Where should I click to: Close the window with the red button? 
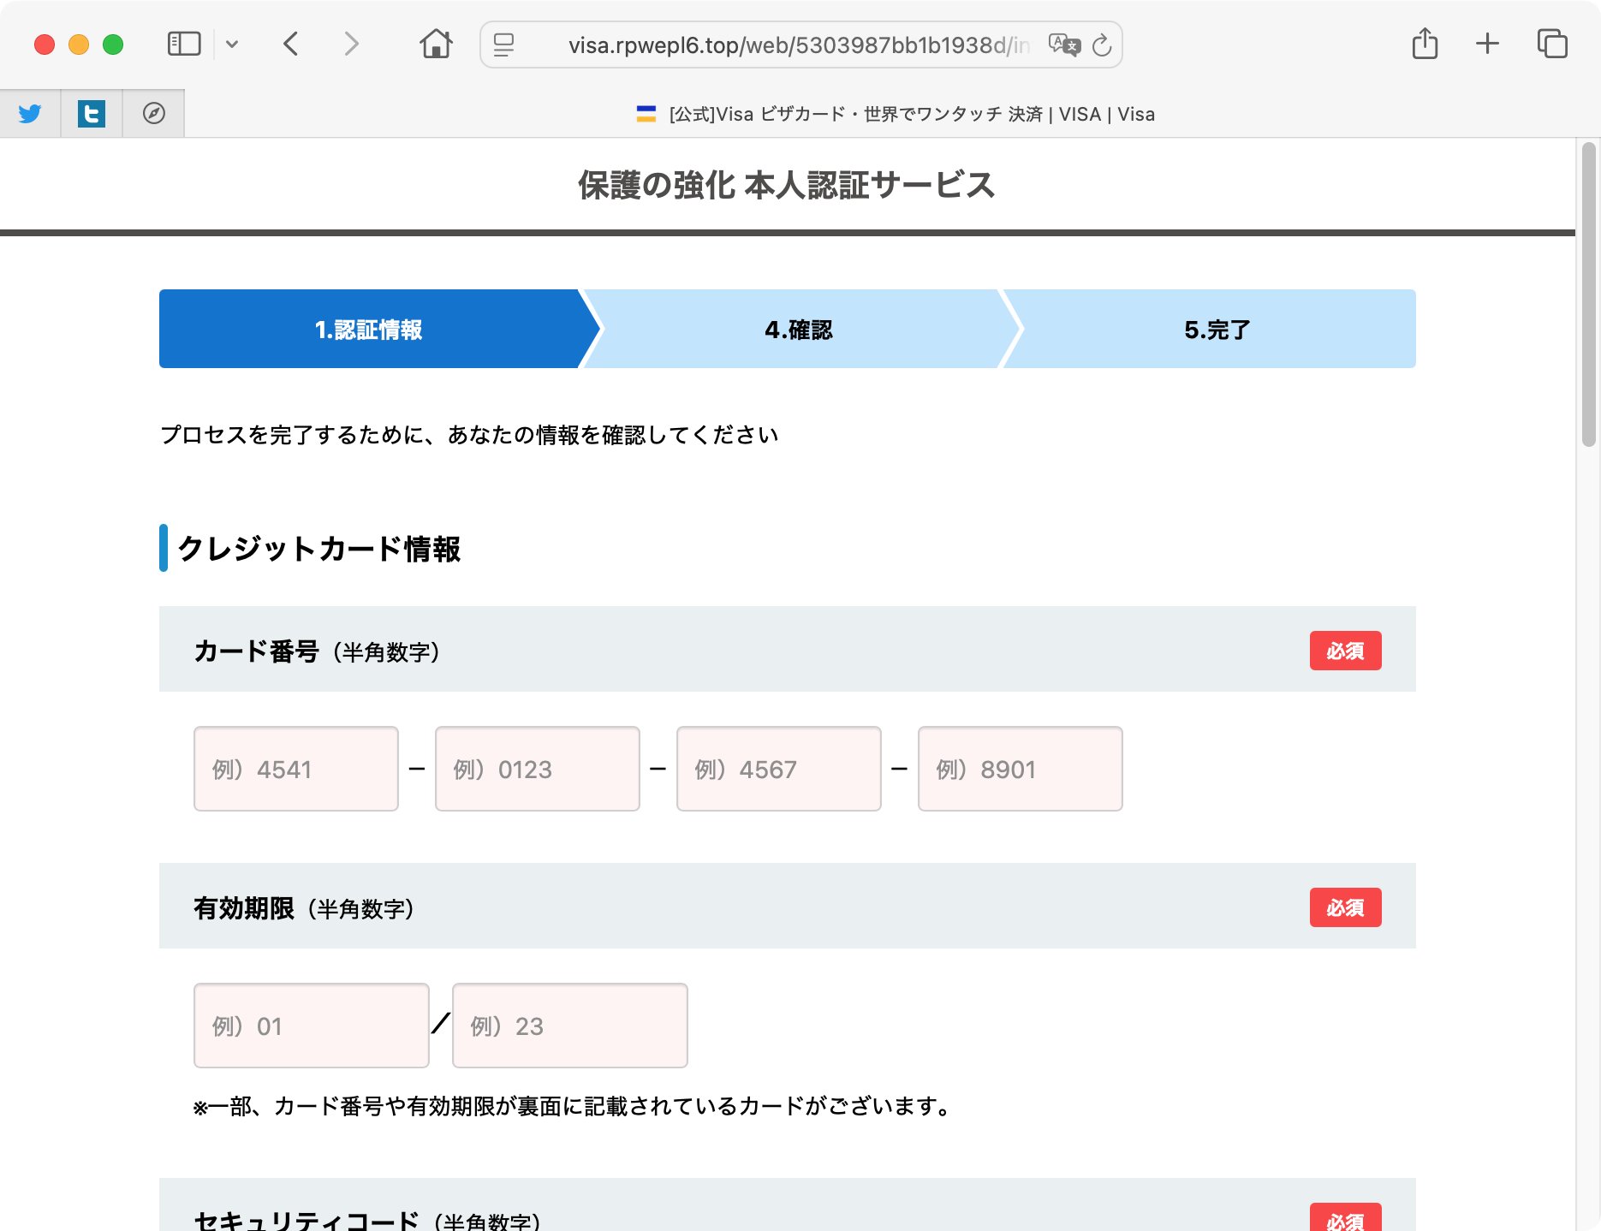pyautogui.click(x=45, y=45)
